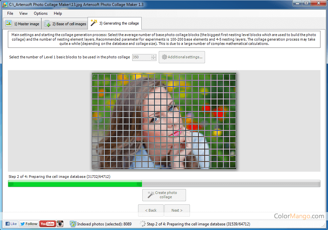
Task: Open Additional settings dialog
Action: click(x=182, y=57)
